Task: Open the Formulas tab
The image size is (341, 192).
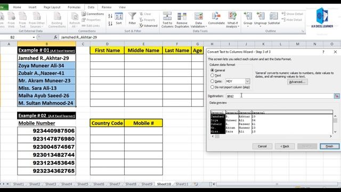Action: (x=74, y=7)
